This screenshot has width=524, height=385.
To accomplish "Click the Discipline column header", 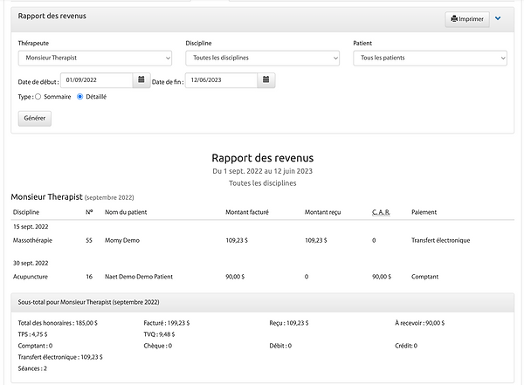I will click(x=26, y=212).
